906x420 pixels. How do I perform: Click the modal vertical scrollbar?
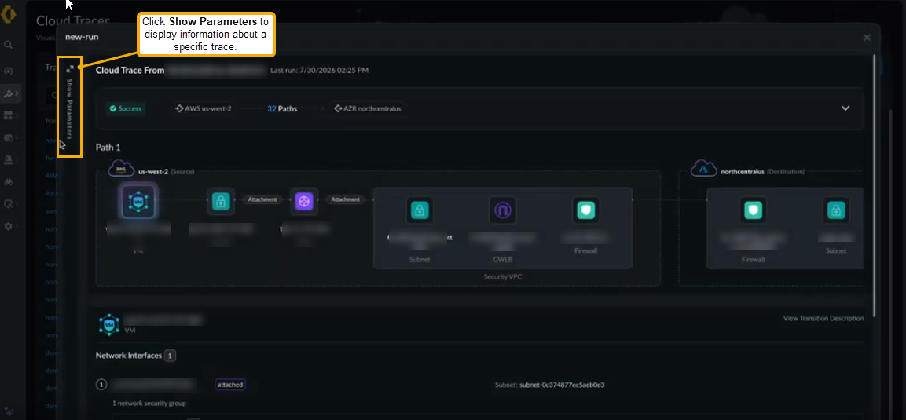(876, 184)
